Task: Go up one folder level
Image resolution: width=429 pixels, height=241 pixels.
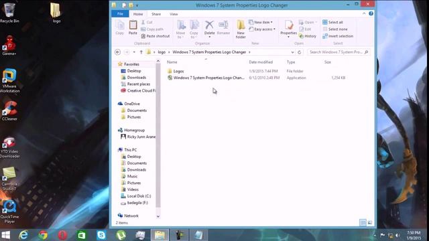Action: pos(141,52)
